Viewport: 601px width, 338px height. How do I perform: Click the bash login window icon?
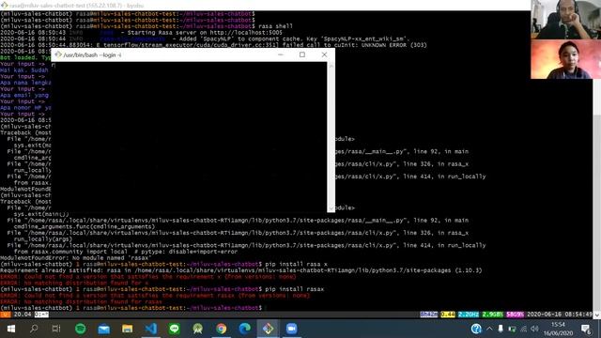click(x=58, y=54)
